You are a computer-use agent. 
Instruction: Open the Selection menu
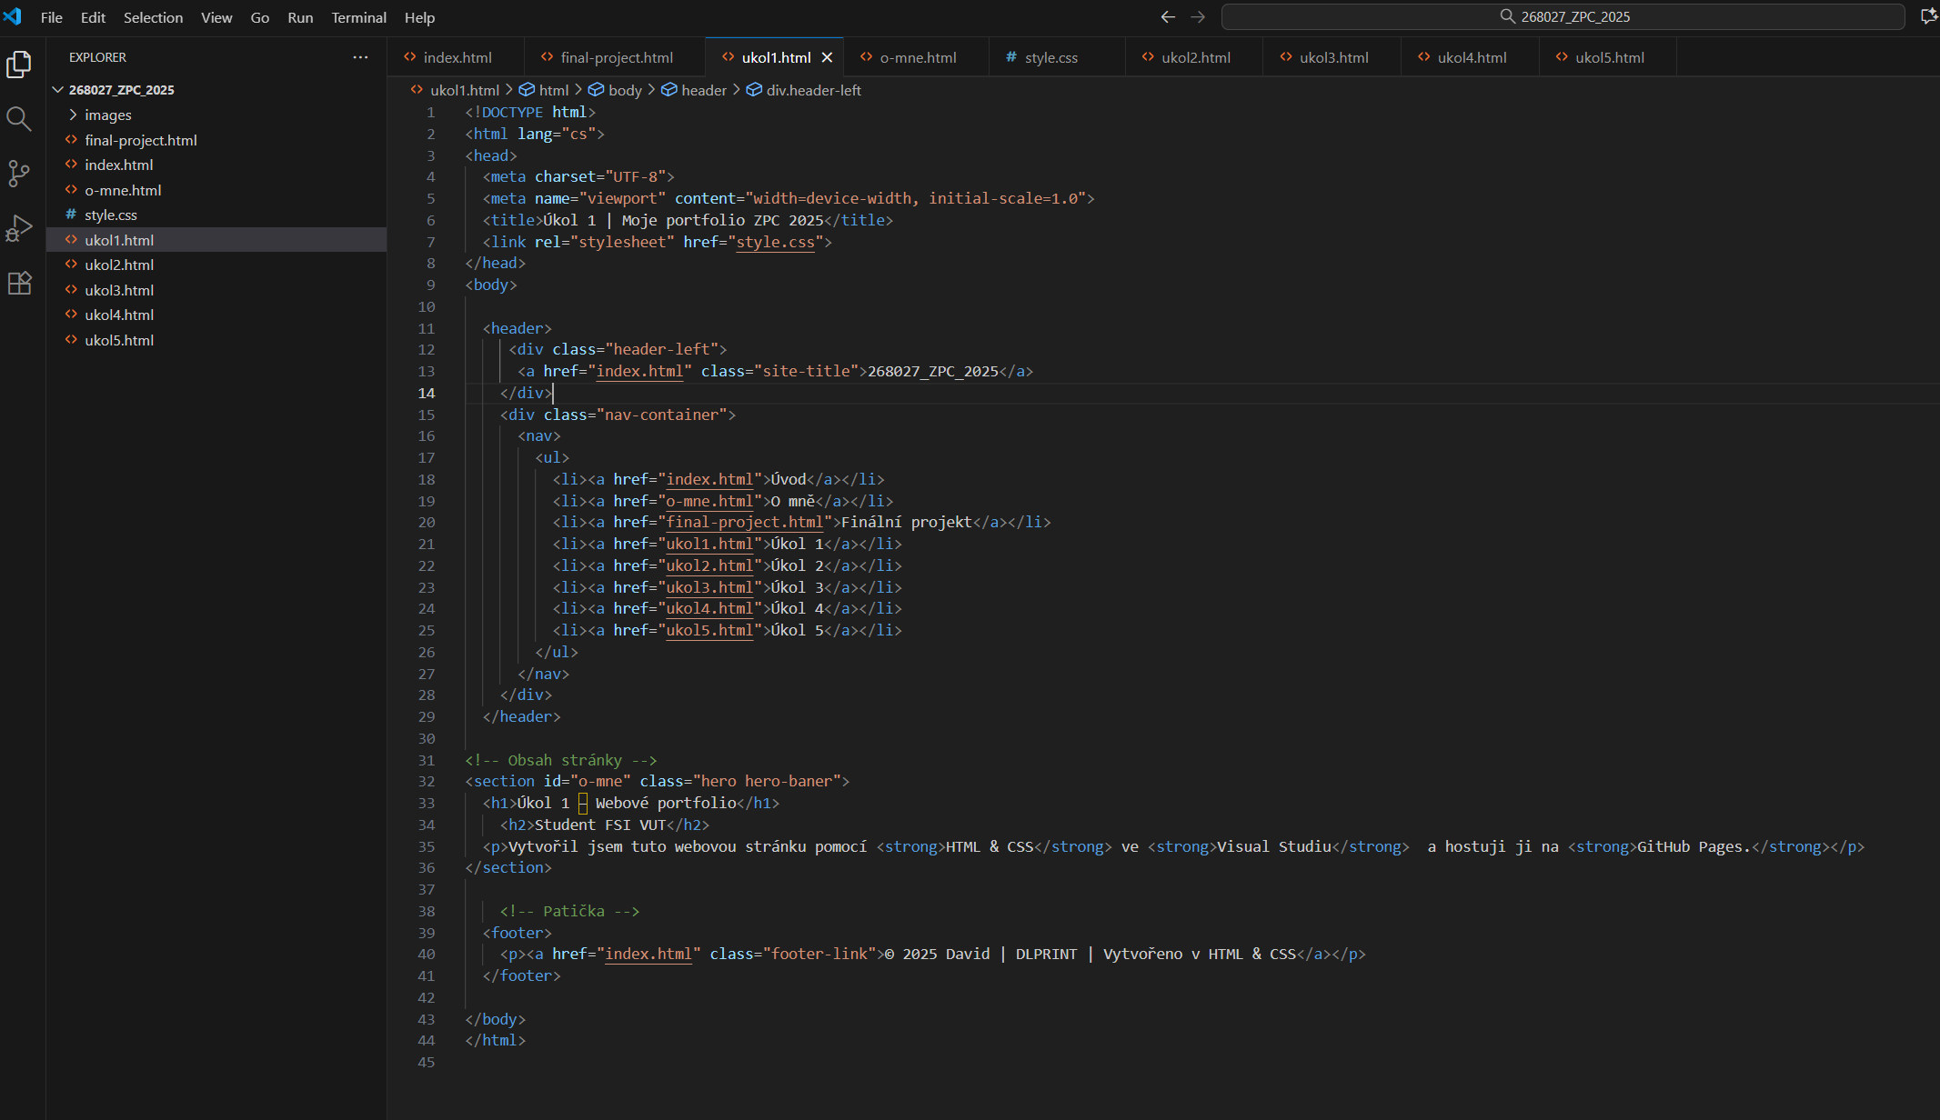pos(153,17)
